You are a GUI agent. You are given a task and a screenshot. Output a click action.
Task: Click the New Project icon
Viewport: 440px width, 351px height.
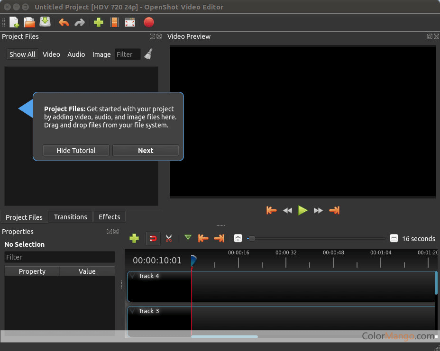14,22
